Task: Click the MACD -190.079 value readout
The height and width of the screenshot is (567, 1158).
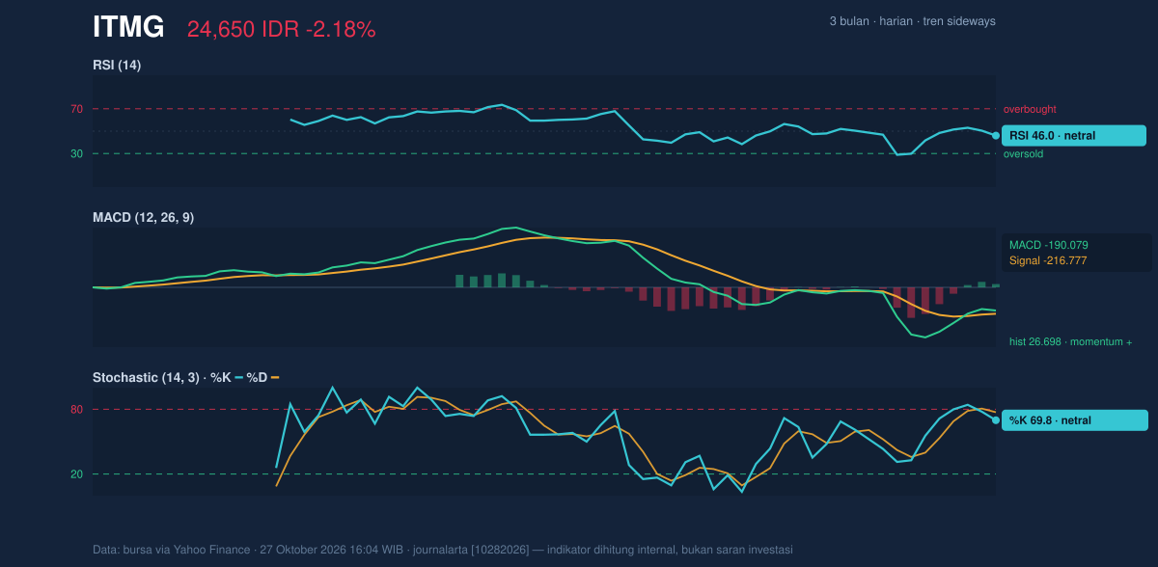Action: click(x=1049, y=245)
